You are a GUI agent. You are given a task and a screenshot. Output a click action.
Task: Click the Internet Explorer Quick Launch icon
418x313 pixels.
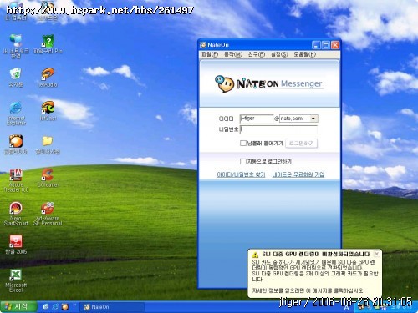tap(55, 306)
